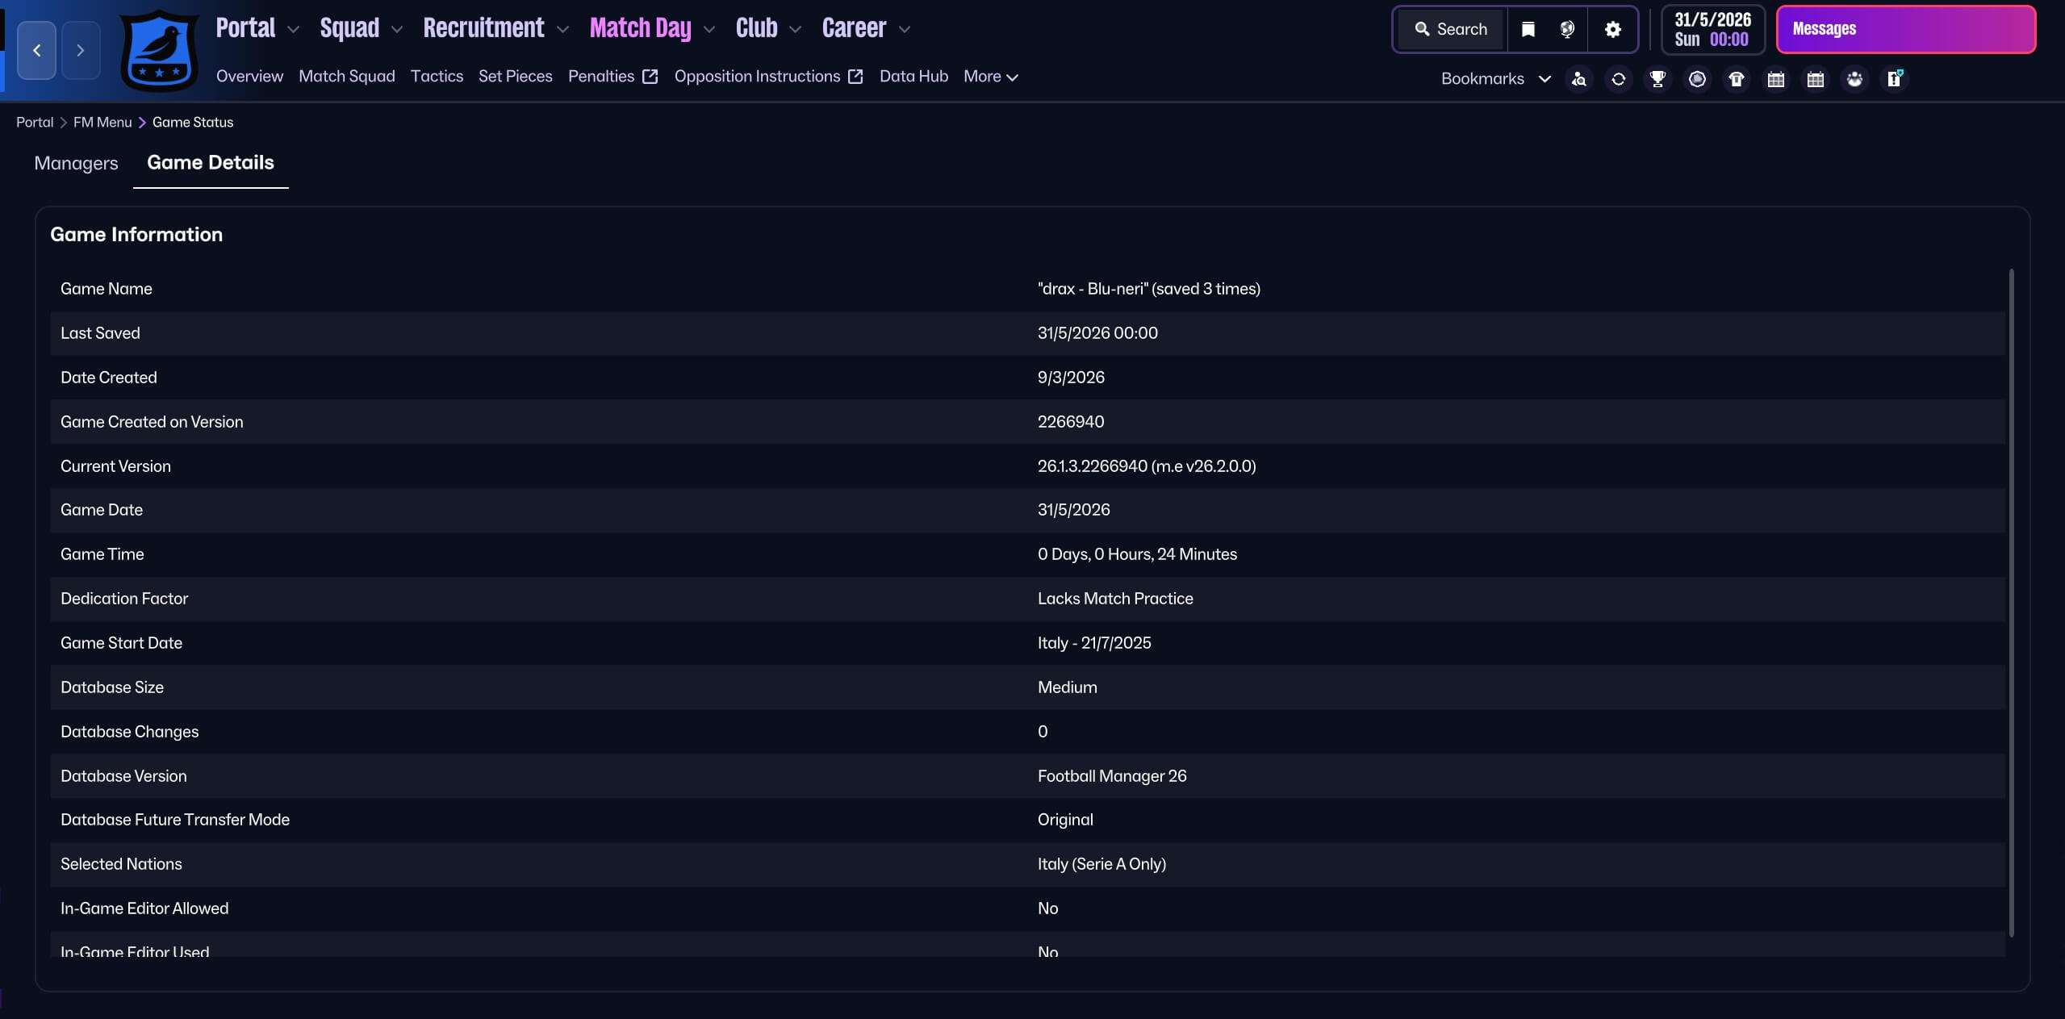The height and width of the screenshot is (1019, 2065).
Task: Open the shirt kit bookmark shortcut
Action: (x=1736, y=79)
